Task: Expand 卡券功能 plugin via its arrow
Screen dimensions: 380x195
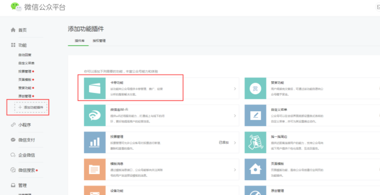Action: click(235, 89)
